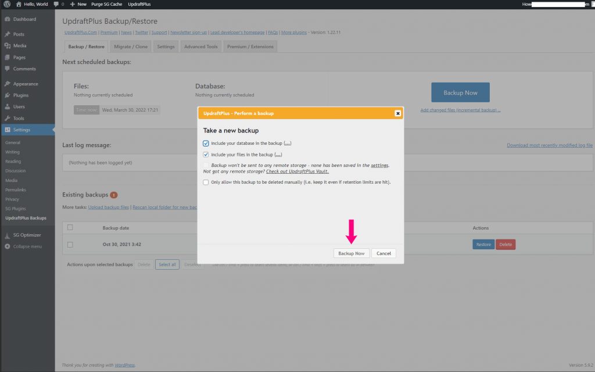595x372 pixels.
Task: Open the UpdraftPlus Settings tab
Action: tap(166, 46)
